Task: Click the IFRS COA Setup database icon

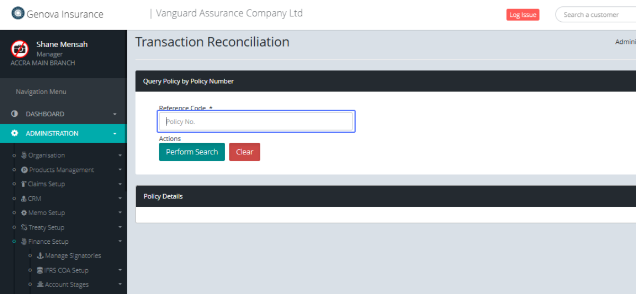Action: [x=40, y=270]
